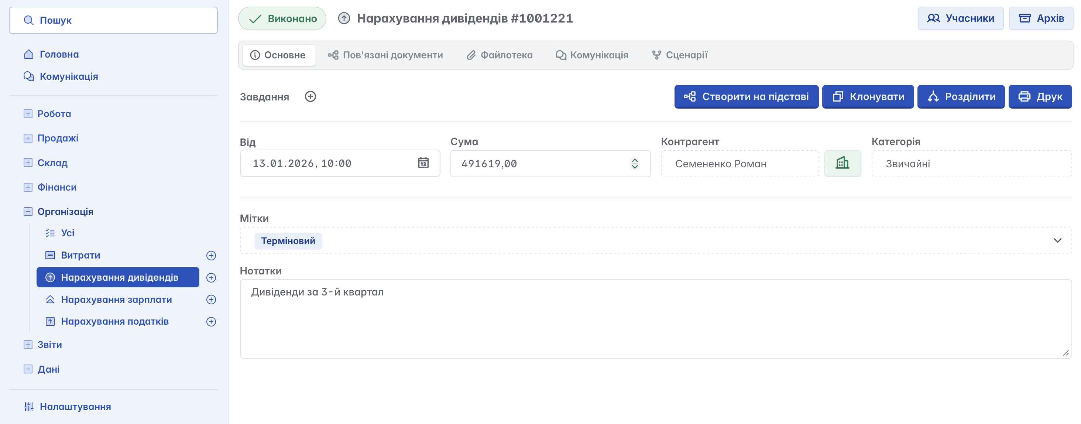Click the calendar icon in the Від field
Screen dimensions: 1081x424
[423, 163]
